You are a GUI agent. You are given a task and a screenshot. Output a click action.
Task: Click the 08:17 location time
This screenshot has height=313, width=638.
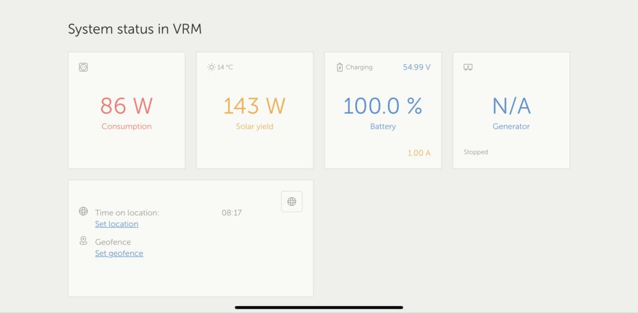click(x=232, y=213)
